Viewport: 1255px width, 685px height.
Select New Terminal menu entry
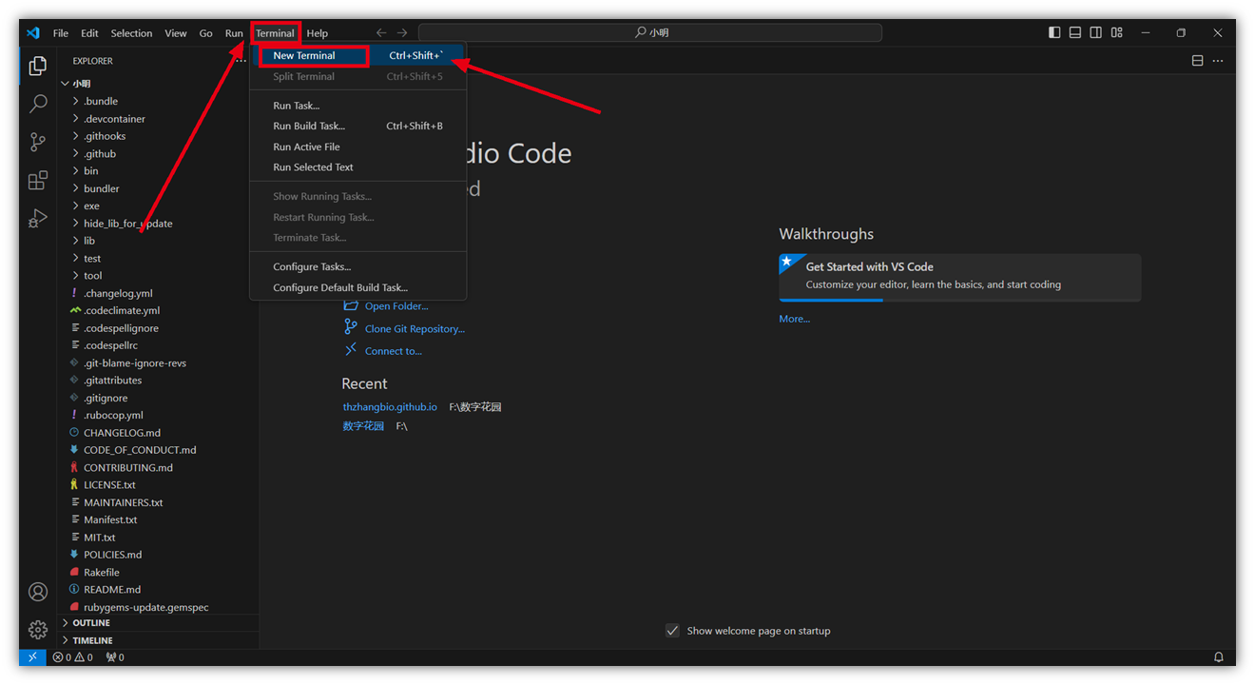[357, 55]
